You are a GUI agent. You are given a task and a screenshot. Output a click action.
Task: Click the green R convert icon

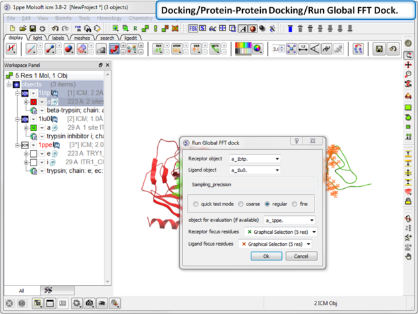(x=135, y=28)
